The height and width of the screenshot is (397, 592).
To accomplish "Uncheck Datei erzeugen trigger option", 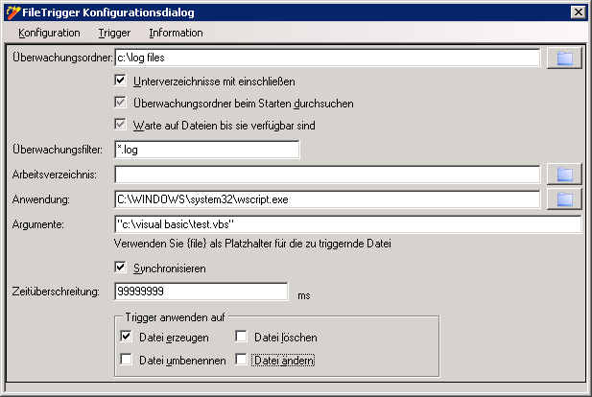I will click(127, 337).
